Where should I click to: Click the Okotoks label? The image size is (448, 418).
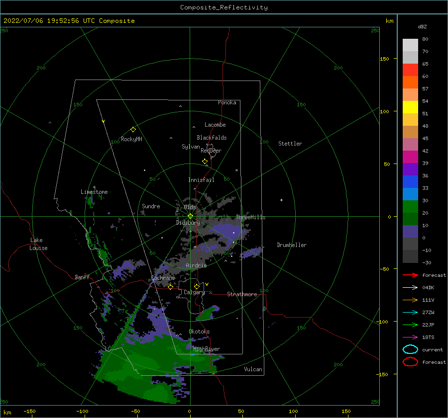[x=200, y=332]
